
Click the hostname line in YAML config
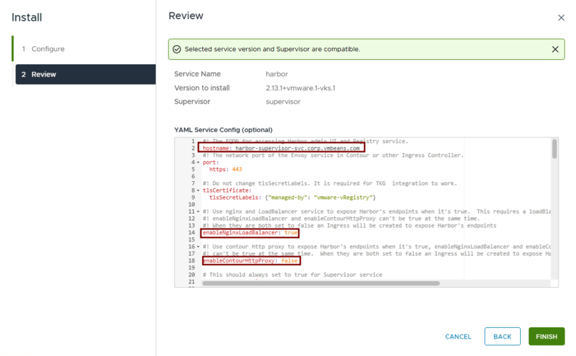(x=281, y=148)
